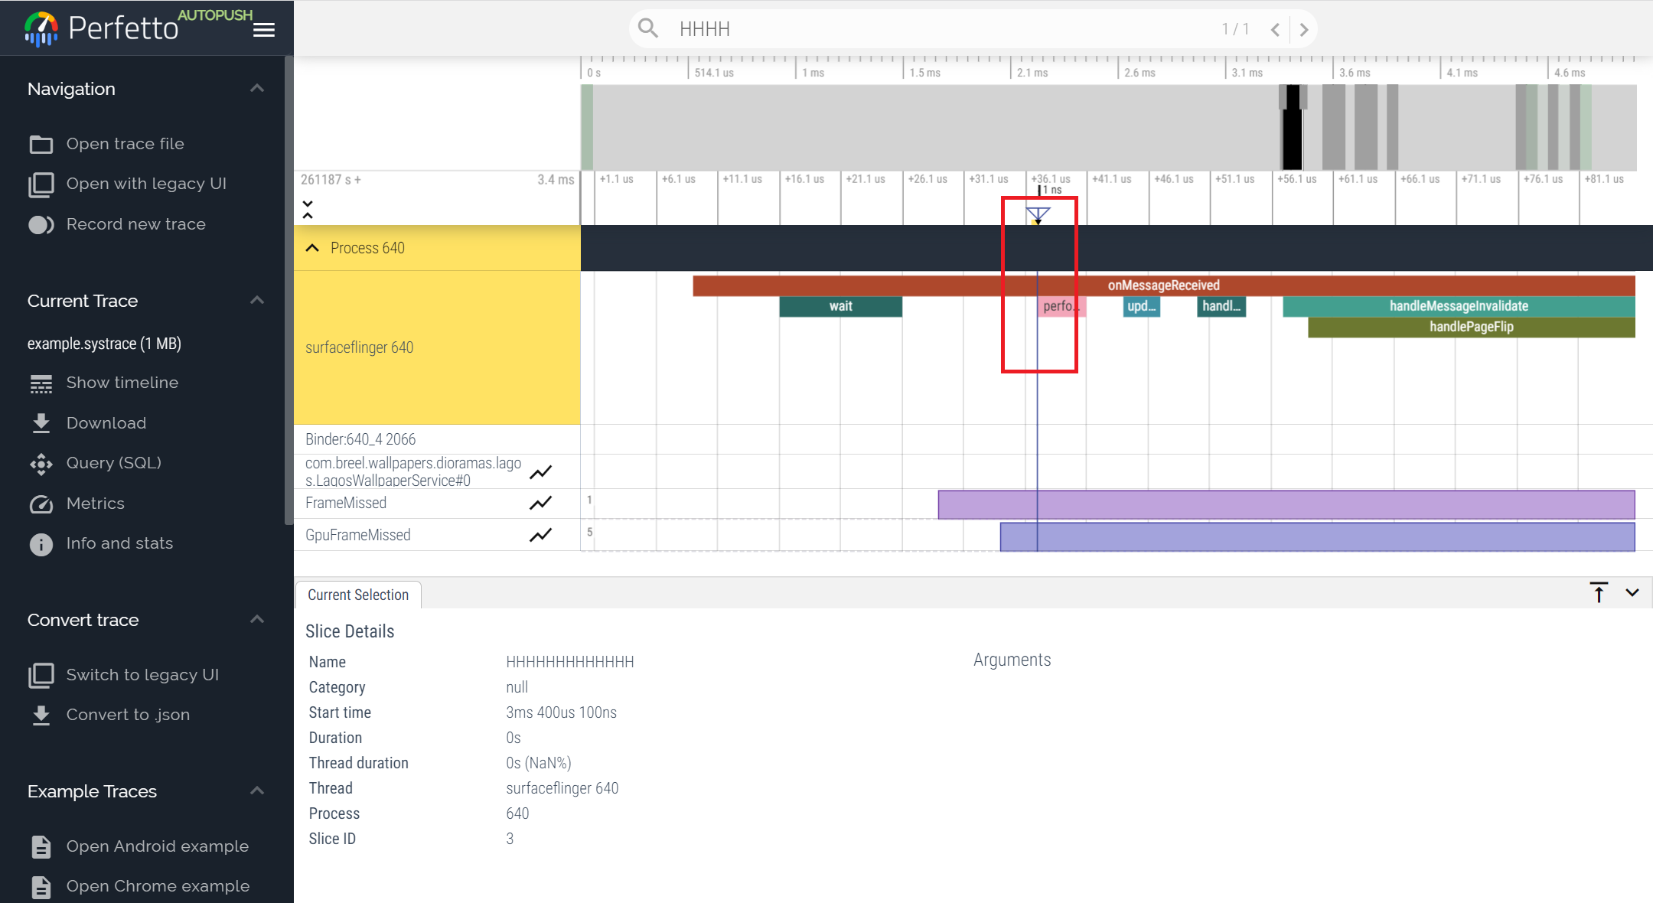
Task: Toggle chart view for FrameMissed track
Action: [541, 503]
